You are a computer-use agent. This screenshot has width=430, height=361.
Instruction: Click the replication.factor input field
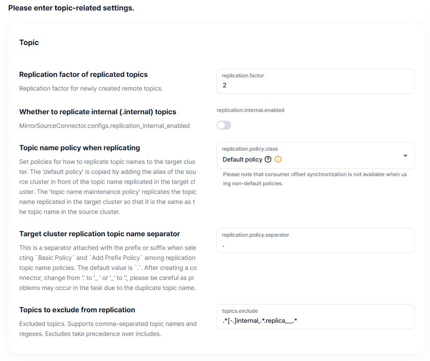315,85
